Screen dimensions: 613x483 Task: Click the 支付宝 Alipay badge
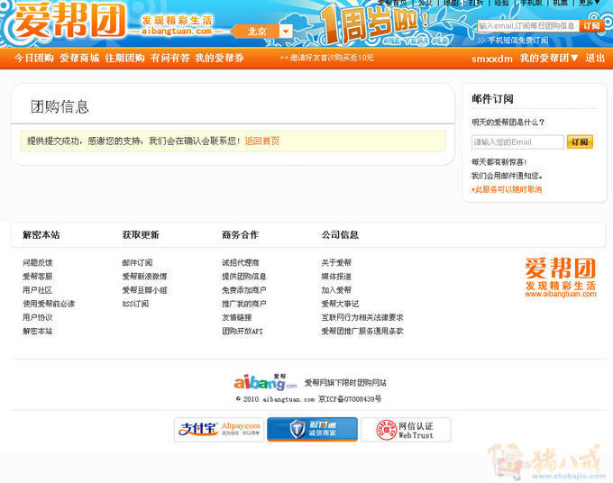pos(219,430)
